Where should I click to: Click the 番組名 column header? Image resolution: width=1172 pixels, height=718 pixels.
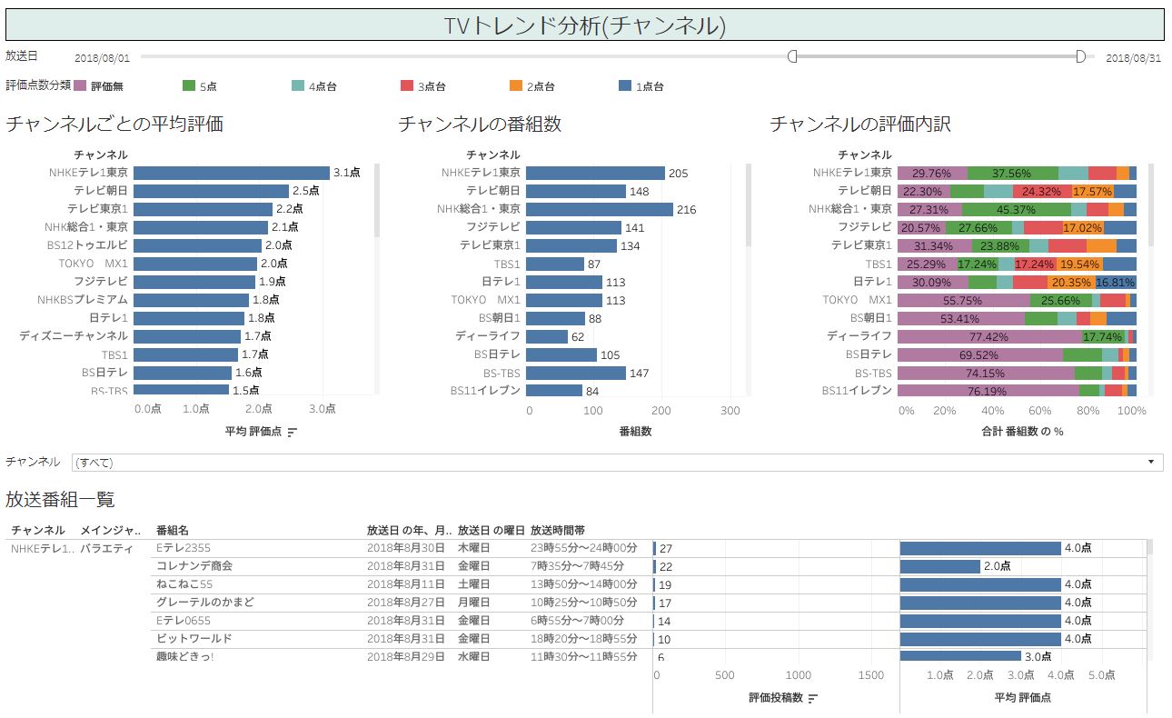click(x=173, y=530)
